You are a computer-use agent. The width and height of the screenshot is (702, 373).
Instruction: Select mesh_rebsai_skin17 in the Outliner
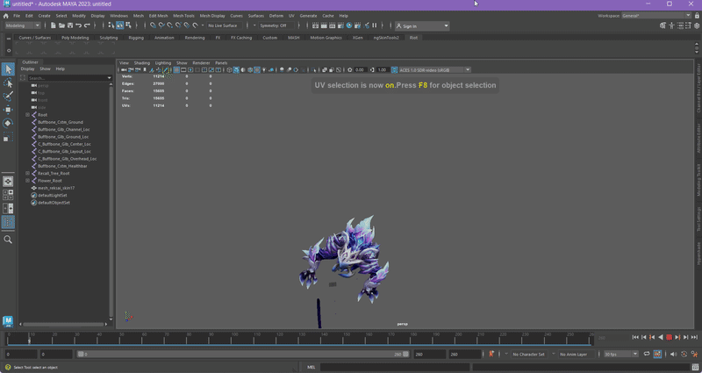tap(56, 188)
